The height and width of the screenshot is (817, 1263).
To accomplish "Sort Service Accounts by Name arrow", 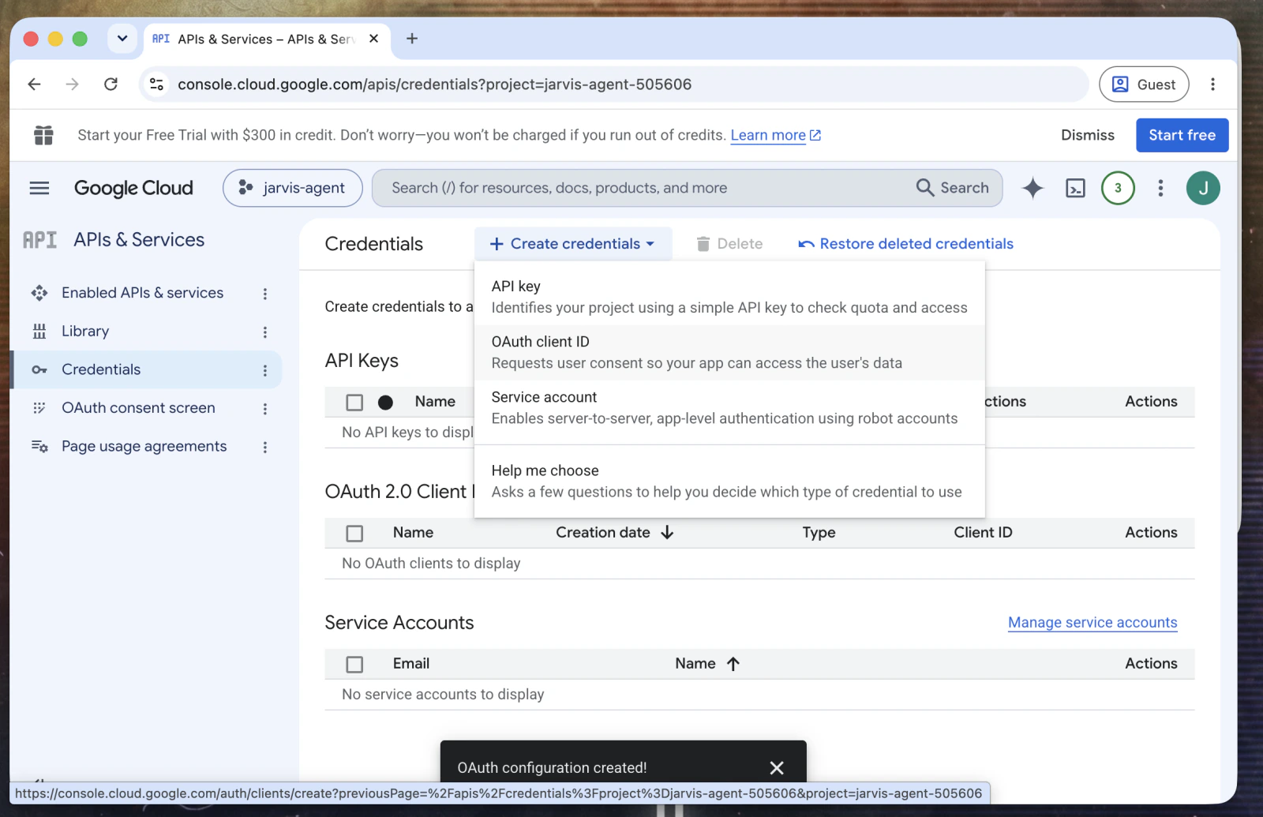I will click(733, 664).
